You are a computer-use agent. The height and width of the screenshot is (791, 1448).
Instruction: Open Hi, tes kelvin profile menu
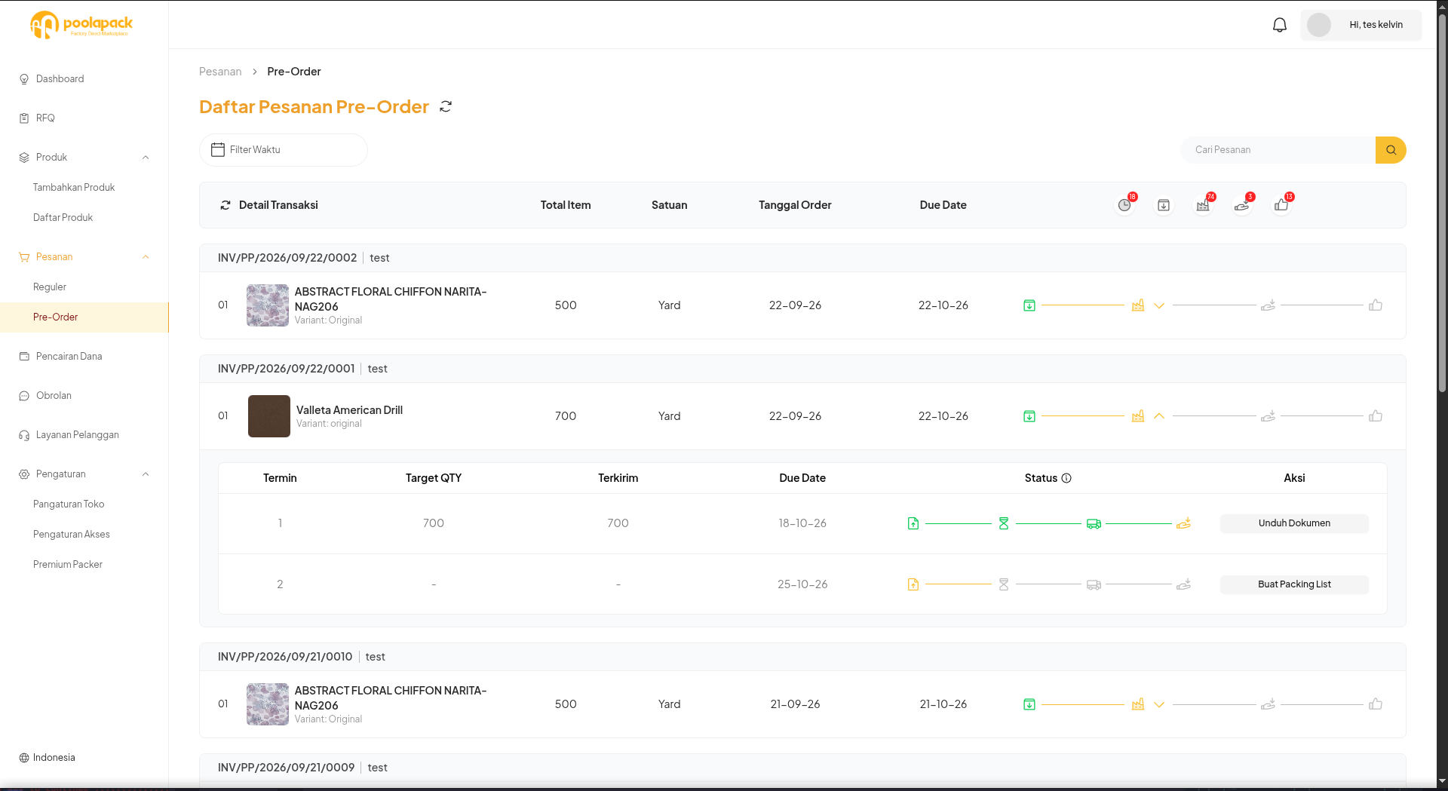click(1361, 25)
